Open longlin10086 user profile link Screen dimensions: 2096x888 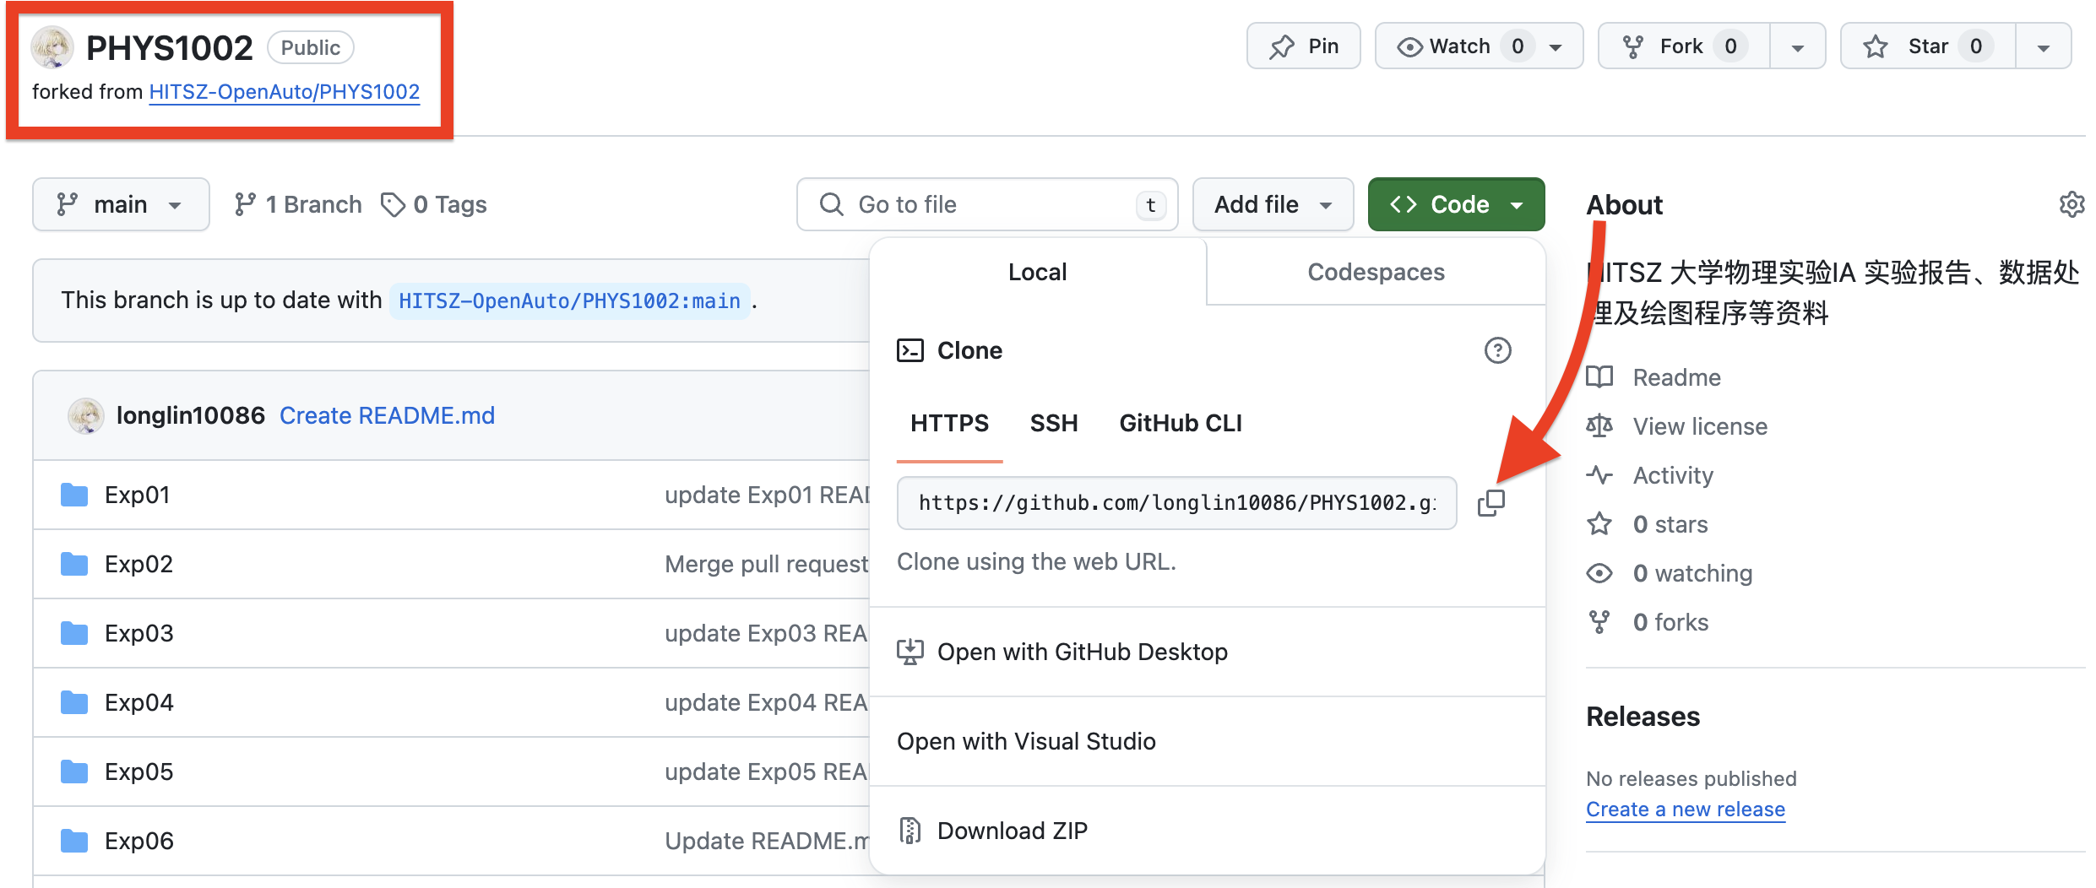point(191,415)
